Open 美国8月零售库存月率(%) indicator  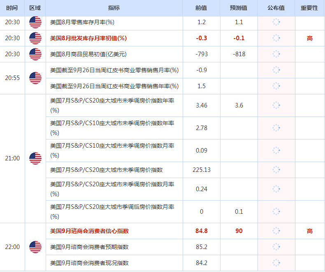[82, 22]
